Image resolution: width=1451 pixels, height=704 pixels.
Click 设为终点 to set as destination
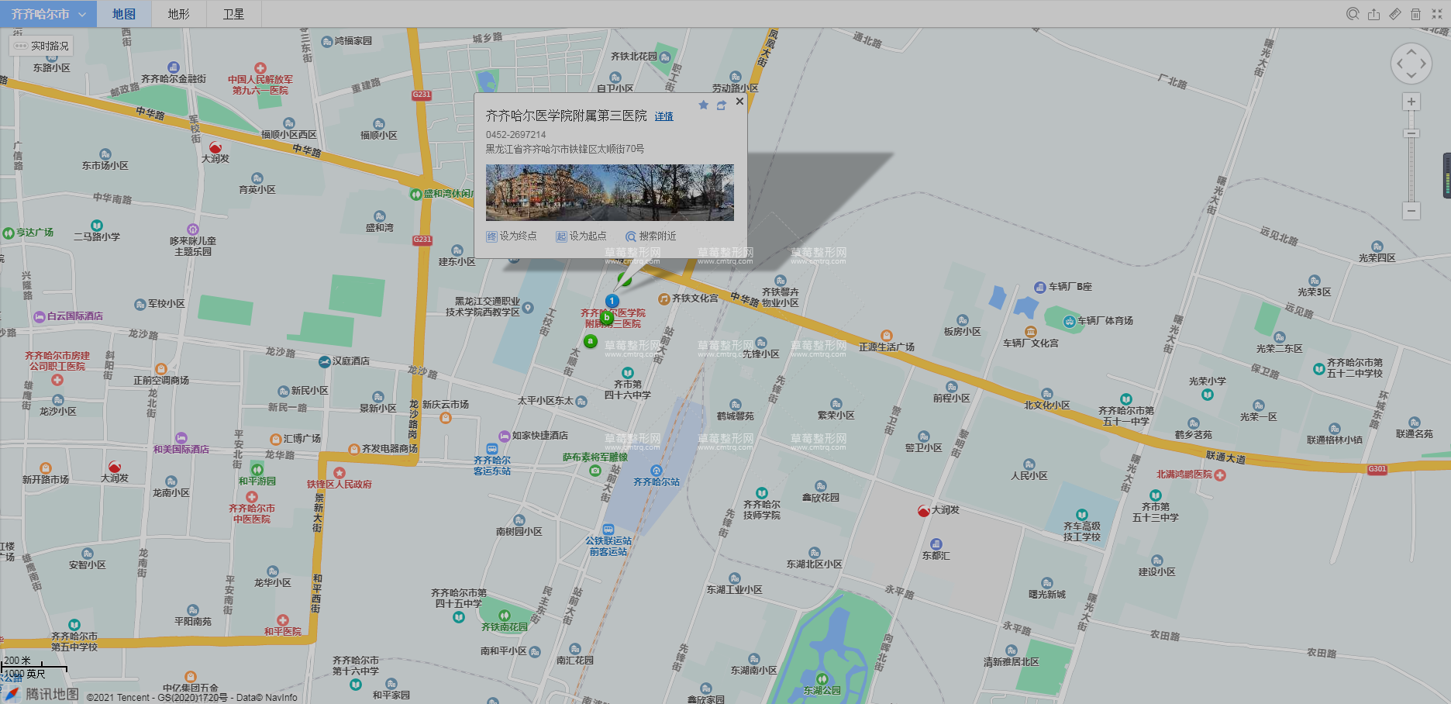[x=512, y=236]
